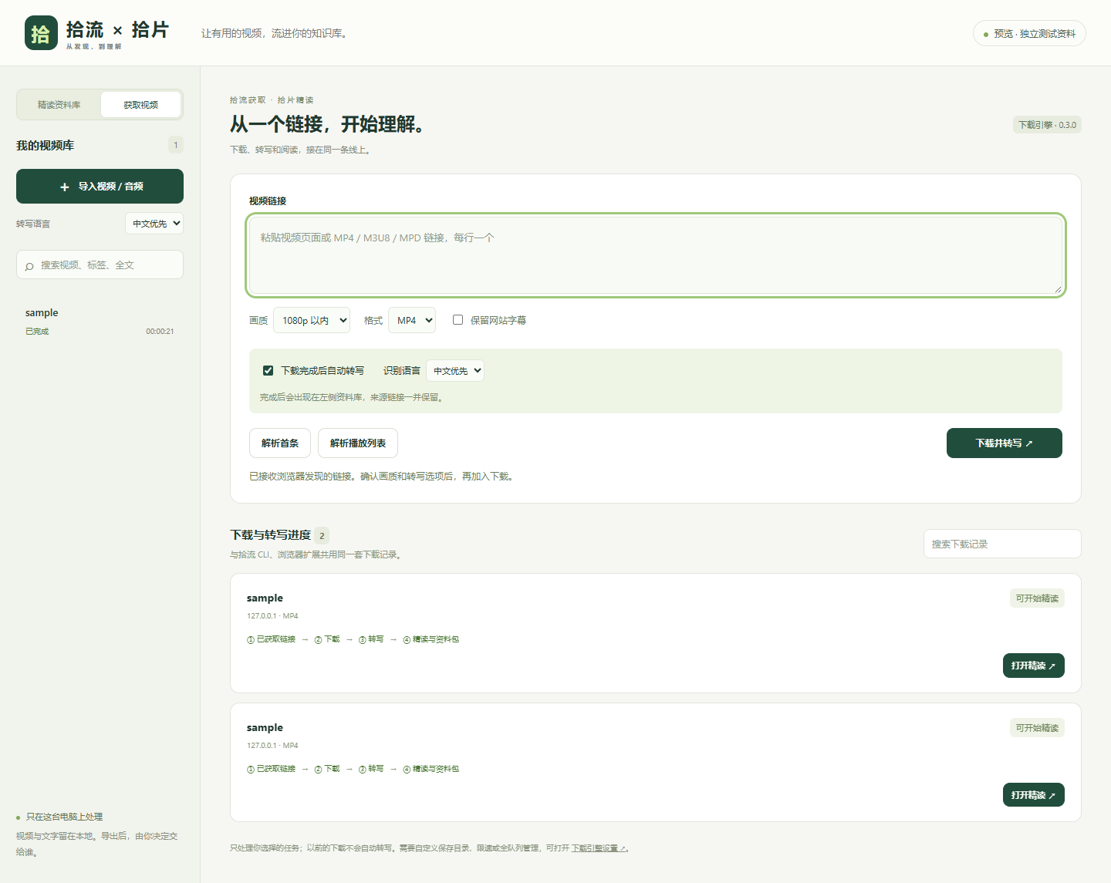Click the 下载引擎 · 0.3.0 version badge
This screenshot has width=1111, height=883.
1047,125
